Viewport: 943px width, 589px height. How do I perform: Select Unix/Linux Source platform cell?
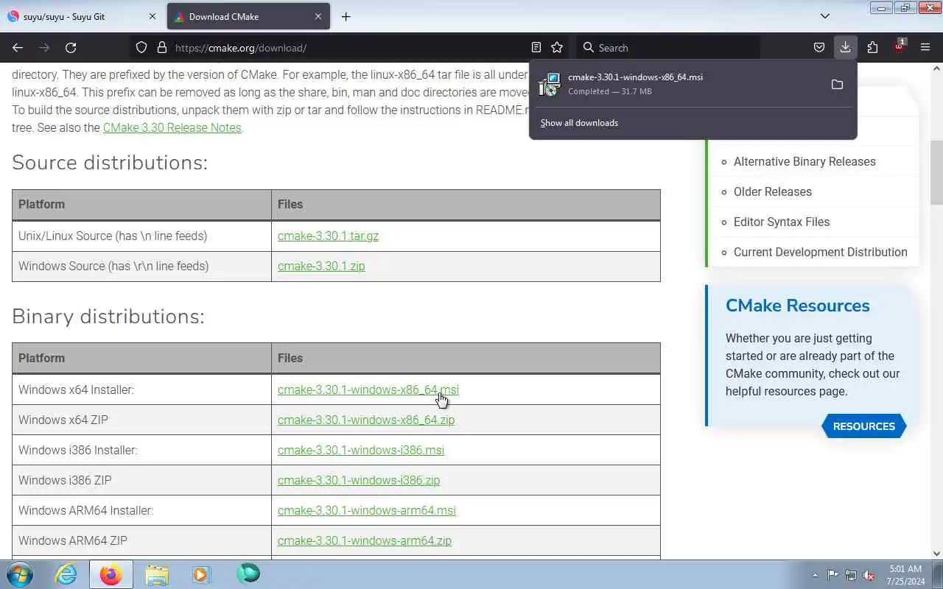[141, 236]
